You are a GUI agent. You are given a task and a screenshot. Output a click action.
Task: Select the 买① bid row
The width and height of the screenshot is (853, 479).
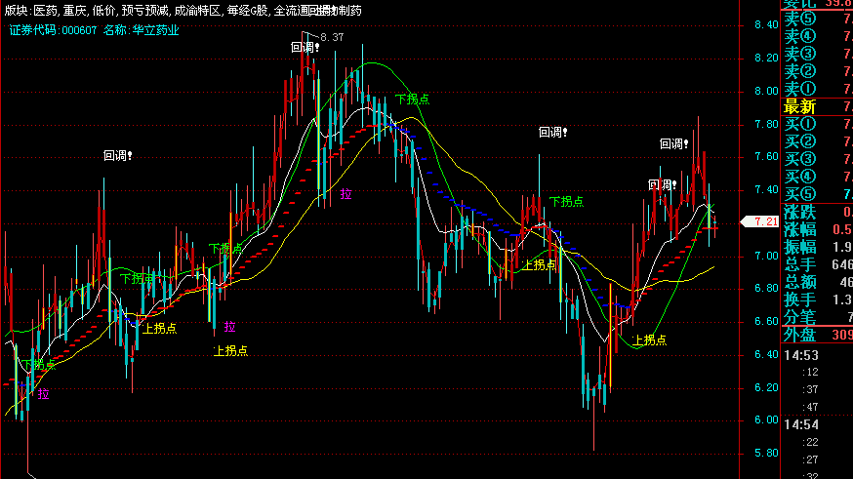click(818, 124)
